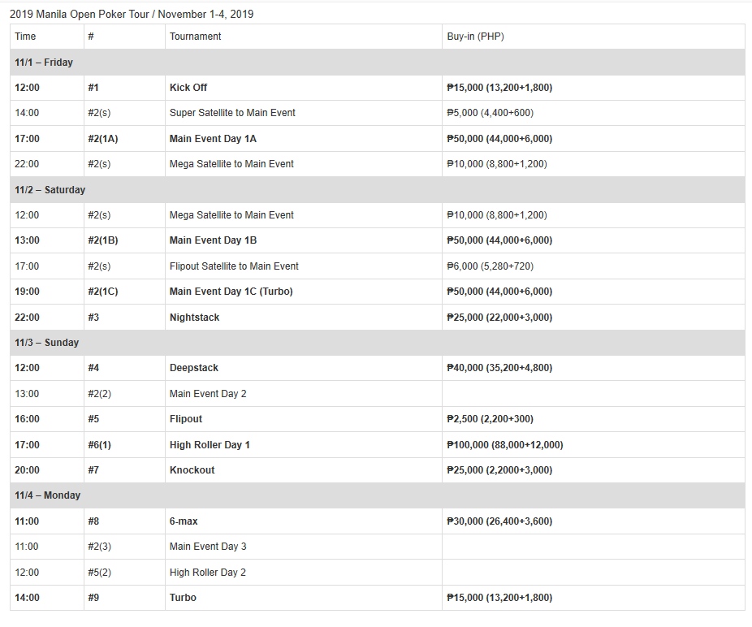Click the '11/2 – Saturday' section row
This screenshot has width=752, height=627.
378,190
